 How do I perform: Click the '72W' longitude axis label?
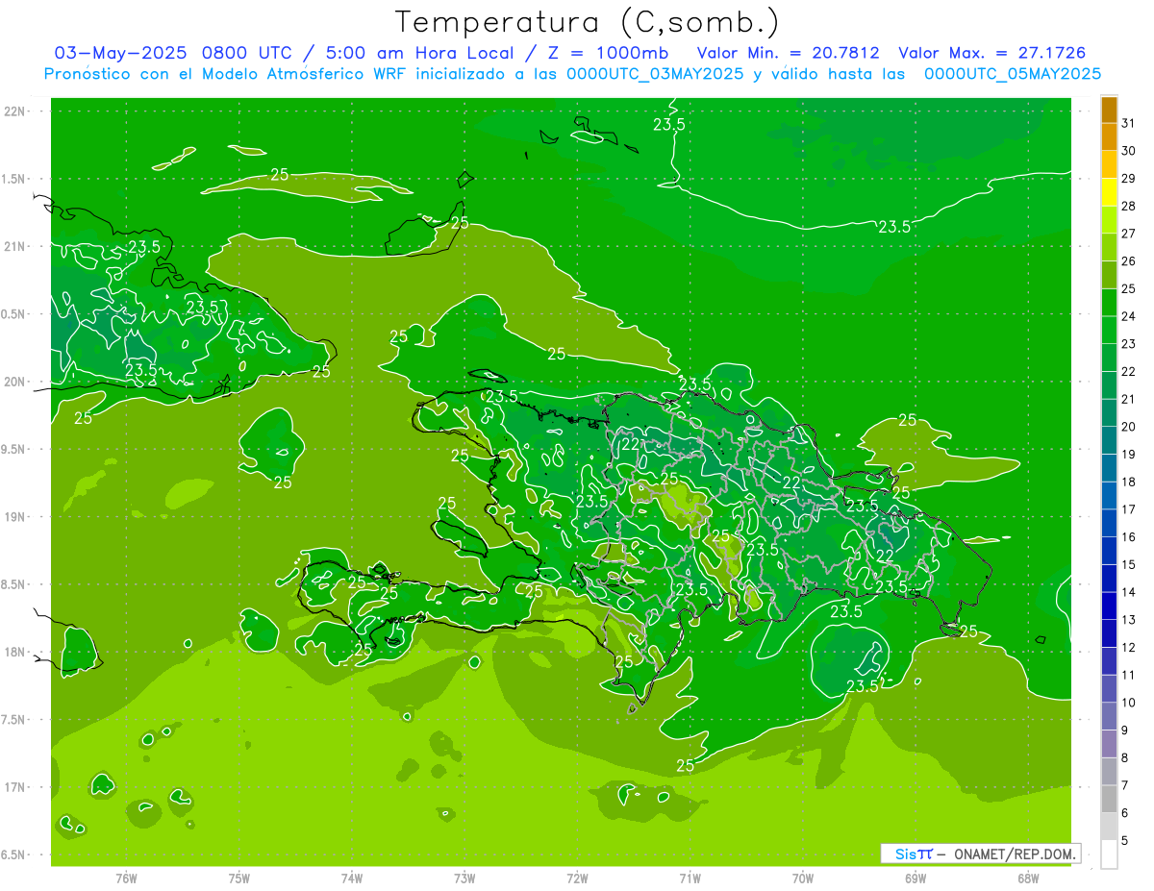coord(577,879)
